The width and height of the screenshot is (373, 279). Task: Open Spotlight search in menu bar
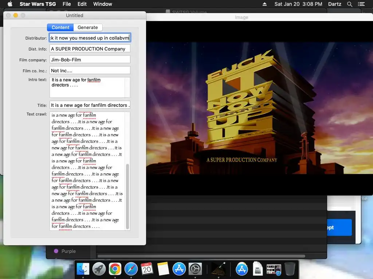(x=349, y=4)
